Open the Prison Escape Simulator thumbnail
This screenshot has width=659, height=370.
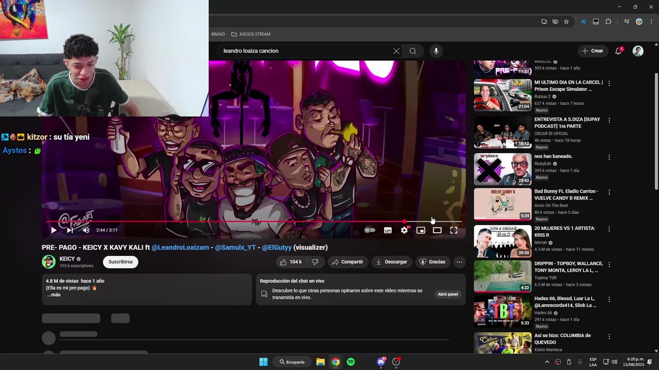pyautogui.click(x=502, y=95)
